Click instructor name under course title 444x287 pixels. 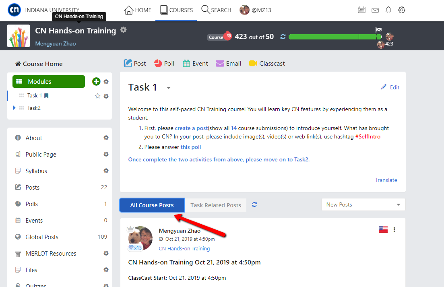pyautogui.click(x=56, y=43)
